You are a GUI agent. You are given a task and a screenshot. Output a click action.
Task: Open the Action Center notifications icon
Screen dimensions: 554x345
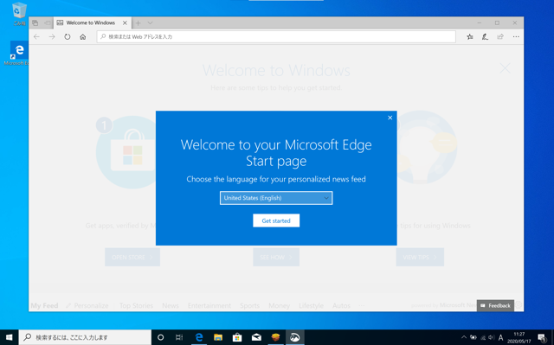click(x=542, y=337)
